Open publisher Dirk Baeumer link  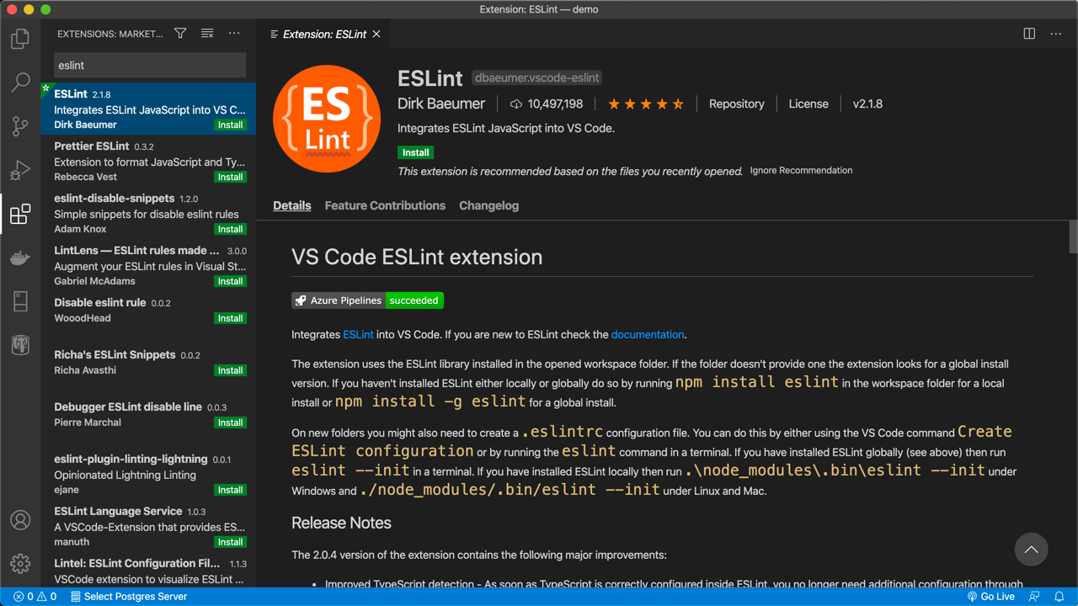[x=441, y=104]
